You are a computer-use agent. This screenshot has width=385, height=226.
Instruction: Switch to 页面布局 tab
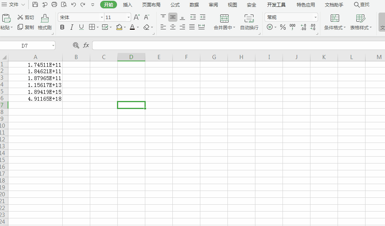[x=151, y=5]
